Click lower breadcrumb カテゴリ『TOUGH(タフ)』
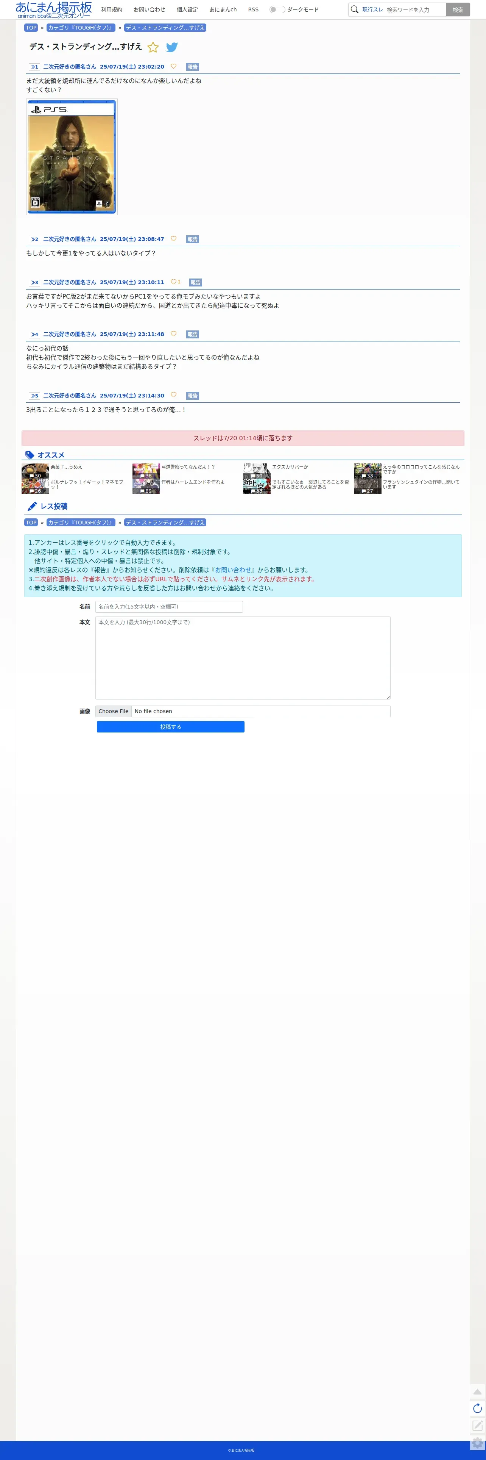 81,523
